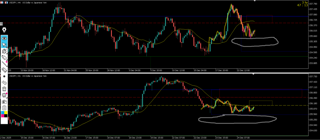Click the chart shift triangle on H4 chart
This screenshot has width=320, height=140.
coord(254,1)
